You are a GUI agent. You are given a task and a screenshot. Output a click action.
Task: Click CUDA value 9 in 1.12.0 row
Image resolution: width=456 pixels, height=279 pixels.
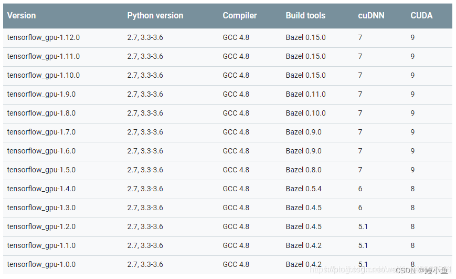point(412,38)
